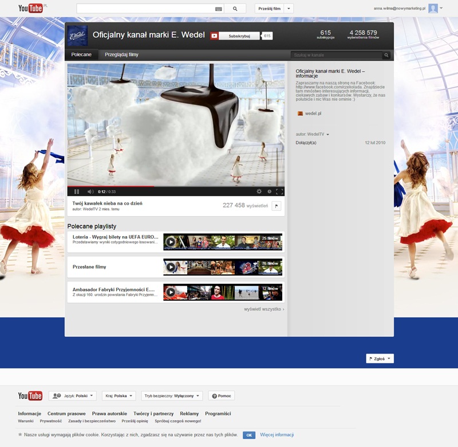458x447 pixels.
Task: Open the on-screen keyboard icon in search
Action: click(219, 9)
